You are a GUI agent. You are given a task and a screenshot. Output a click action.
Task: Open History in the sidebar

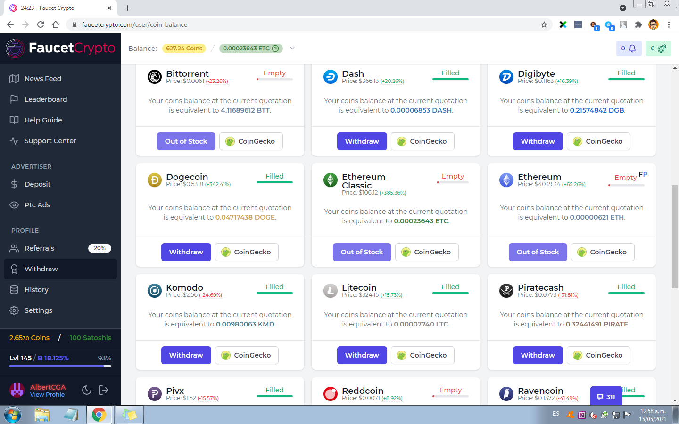[x=60, y=290]
